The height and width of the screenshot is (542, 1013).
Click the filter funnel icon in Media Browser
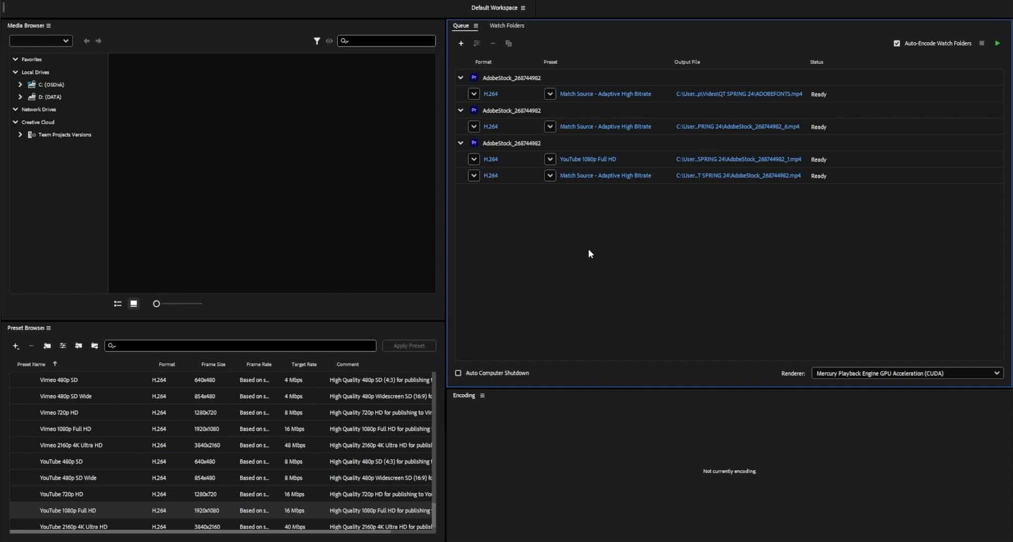point(317,41)
